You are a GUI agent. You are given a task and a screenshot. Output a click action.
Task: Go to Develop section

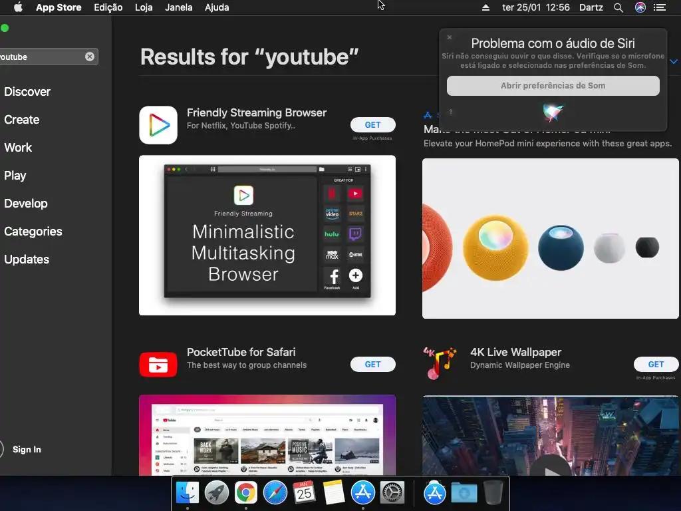26,204
